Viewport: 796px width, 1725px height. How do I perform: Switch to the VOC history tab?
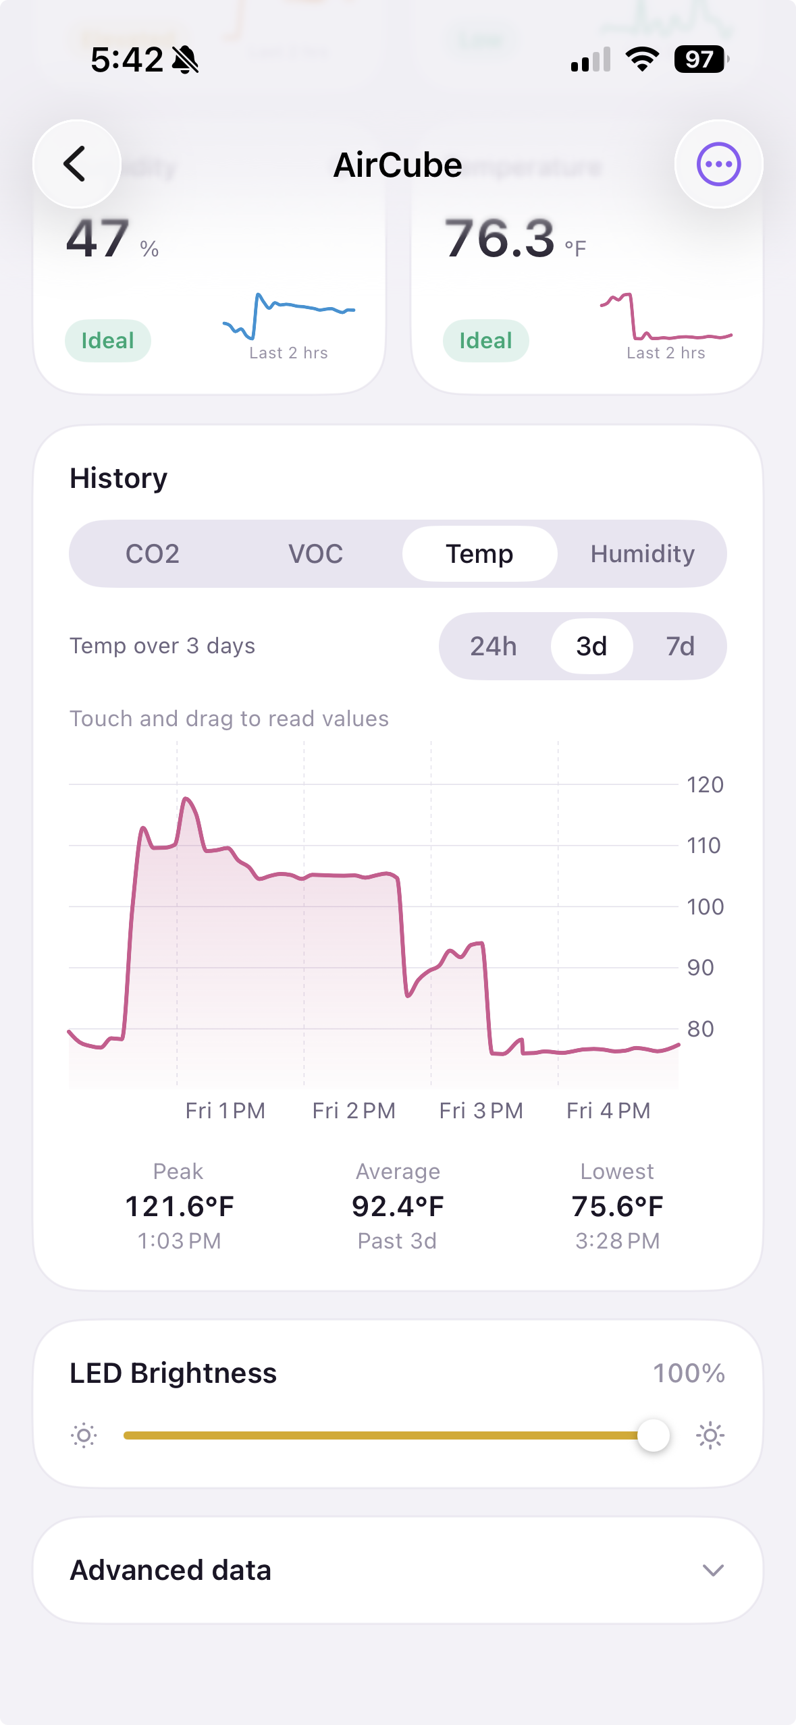pyautogui.click(x=316, y=554)
